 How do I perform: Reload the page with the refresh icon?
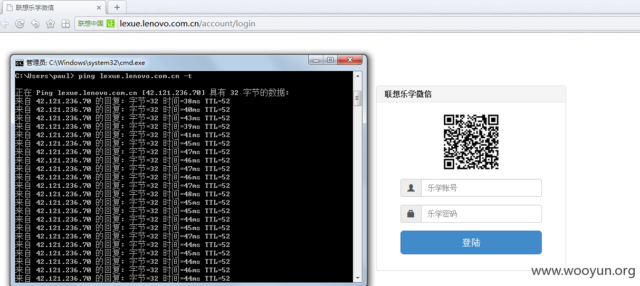[20, 24]
